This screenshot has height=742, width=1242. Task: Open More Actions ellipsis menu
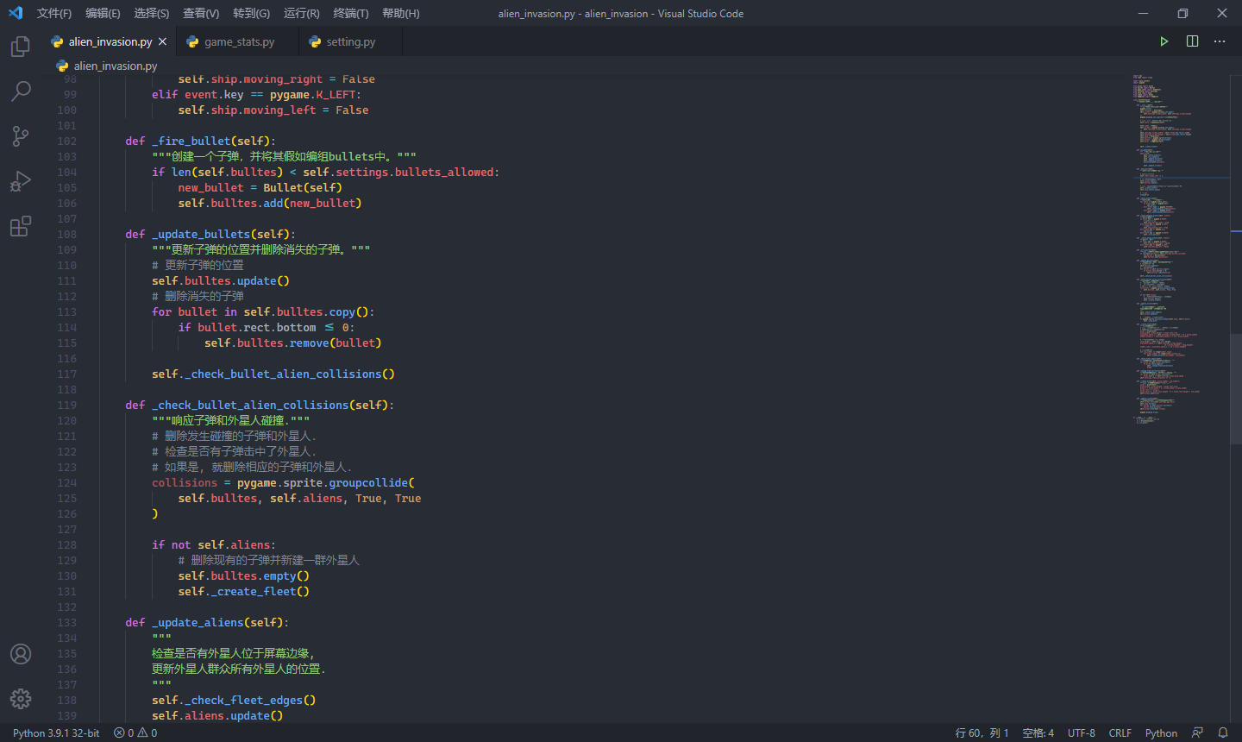1220,41
